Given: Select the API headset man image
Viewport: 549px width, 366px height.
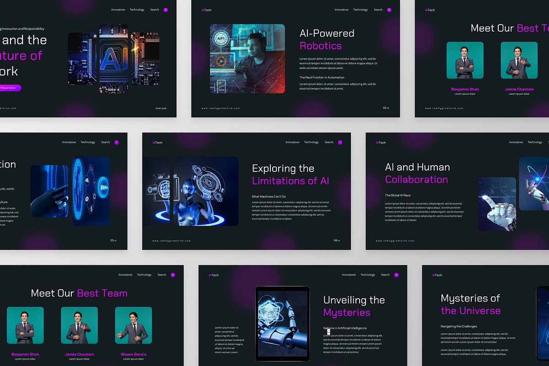Looking at the screenshot, I should click(248, 59).
